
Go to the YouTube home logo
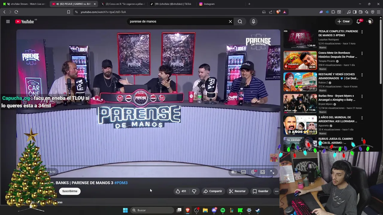(25, 21)
